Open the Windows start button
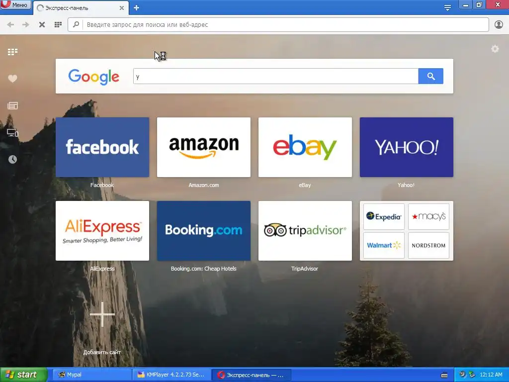 (x=23, y=375)
